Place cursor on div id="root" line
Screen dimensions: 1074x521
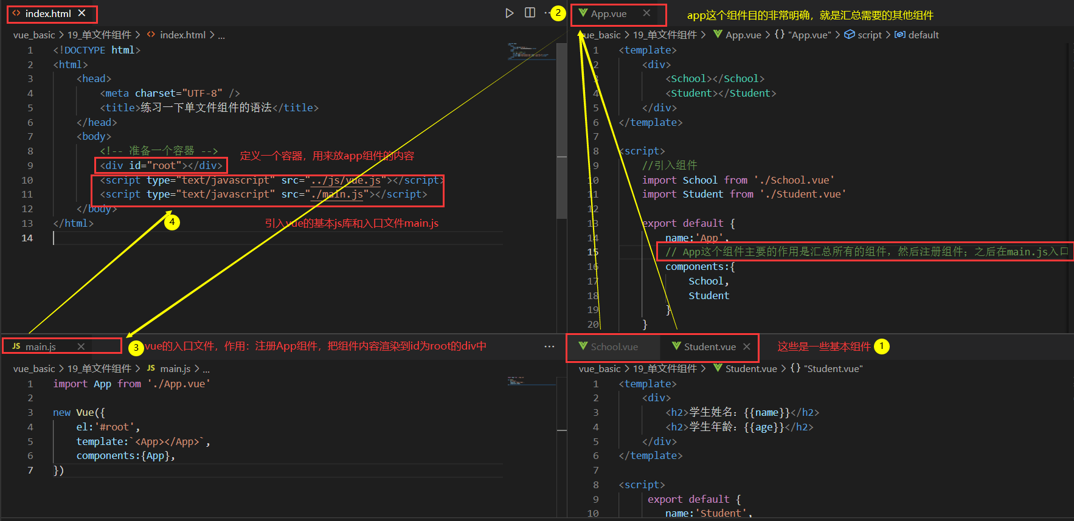pyautogui.click(x=161, y=165)
